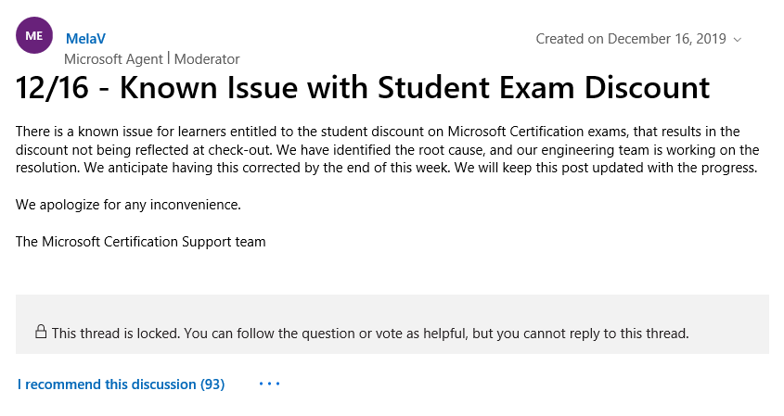Open the three-dot more options menu
The width and height of the screenshot is (784, 416).
coord(269,384)
